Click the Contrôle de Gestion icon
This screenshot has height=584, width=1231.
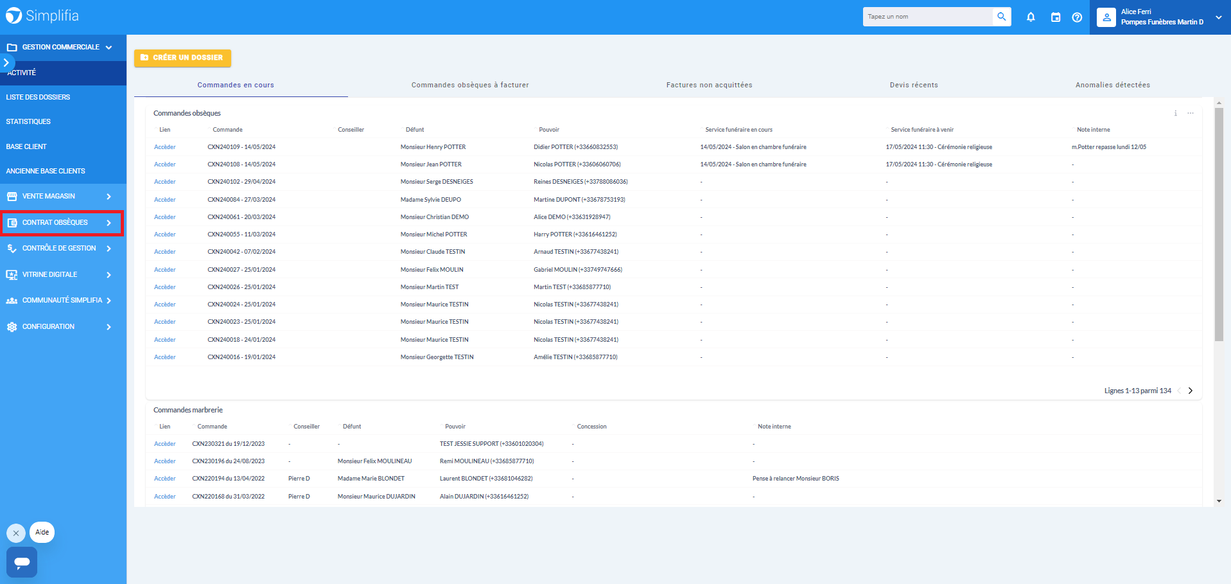click(12, 248)
